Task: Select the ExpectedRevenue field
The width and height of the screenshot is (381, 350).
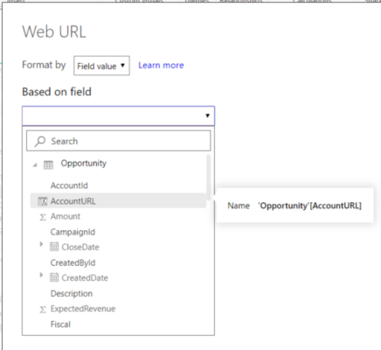Action: pos(83,309)
